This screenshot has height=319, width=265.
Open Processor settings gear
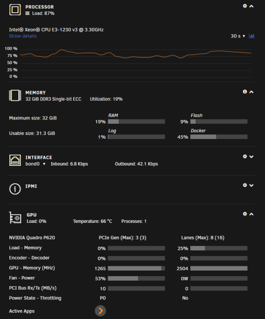point(245,6)
